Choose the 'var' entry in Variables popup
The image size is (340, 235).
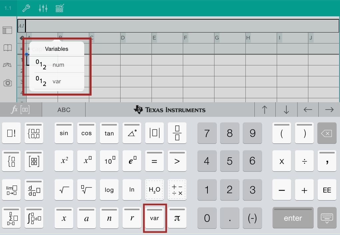click(x=57, y=81)
